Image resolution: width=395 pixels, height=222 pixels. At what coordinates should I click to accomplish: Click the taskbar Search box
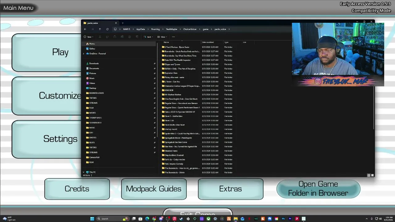(x=113, y=219)
